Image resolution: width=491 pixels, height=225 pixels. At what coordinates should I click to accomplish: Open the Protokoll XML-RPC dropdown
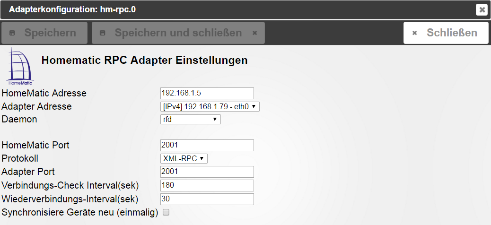(x=184, y=159)
